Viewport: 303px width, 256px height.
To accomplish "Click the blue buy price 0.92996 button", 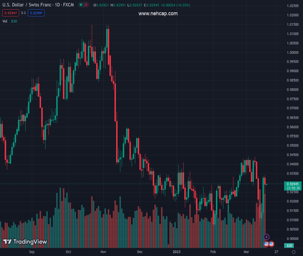I will (x=36, y=13).
